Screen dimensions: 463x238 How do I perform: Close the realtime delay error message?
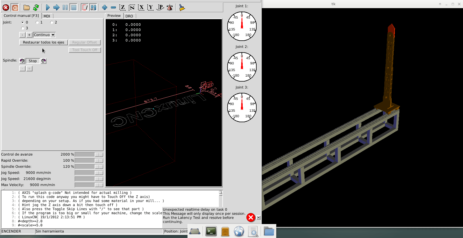pyautogui.click(x=251, y=217)
